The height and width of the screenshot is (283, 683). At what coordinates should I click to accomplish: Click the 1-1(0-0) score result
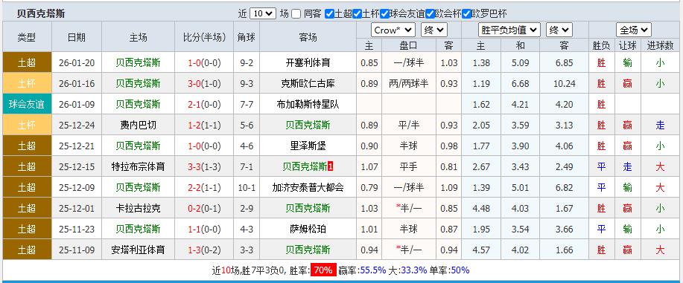click(x=204, y=229)
